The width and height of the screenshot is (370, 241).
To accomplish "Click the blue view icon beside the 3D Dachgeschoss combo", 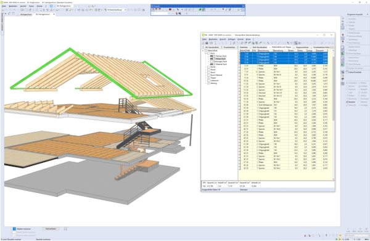I will 51,6.
